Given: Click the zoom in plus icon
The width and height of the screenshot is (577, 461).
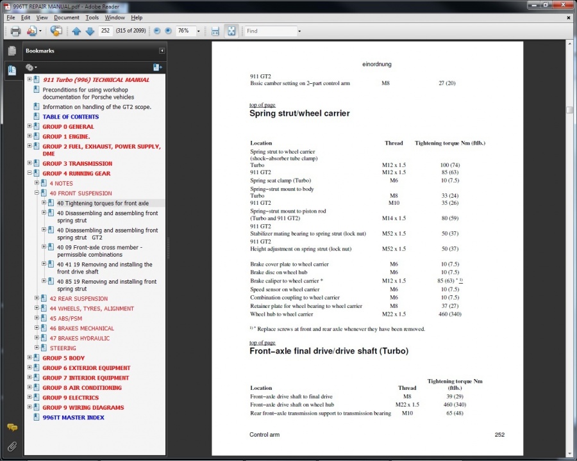Looking at the screenshot, I should [x=168, y=31].
